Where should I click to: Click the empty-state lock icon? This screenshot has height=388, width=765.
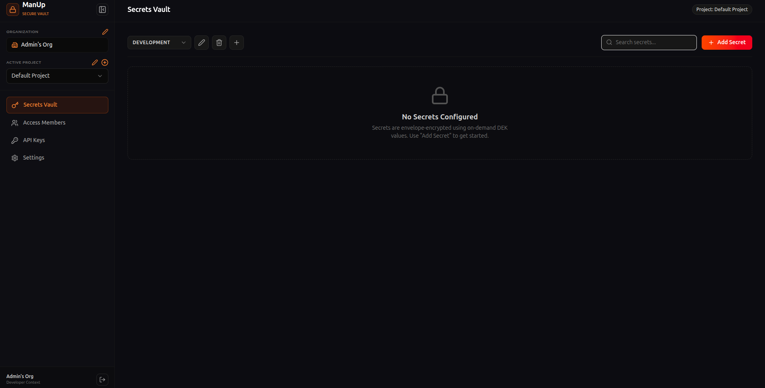point(440,96)
